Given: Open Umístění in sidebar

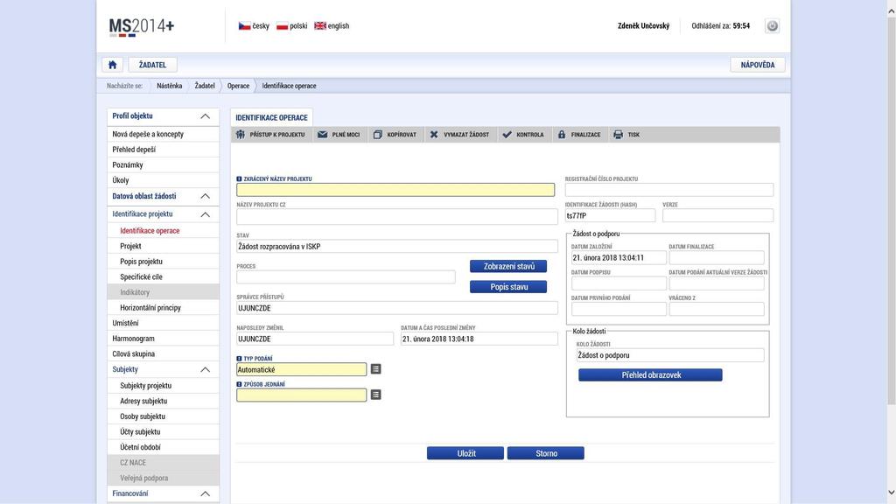Looking at the screenshot, I should [163, 324].
